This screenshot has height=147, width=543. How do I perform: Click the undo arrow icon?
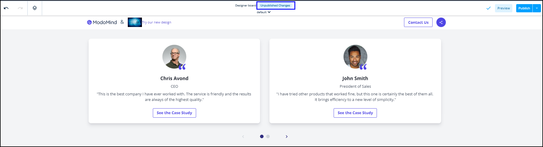[6, 8]
